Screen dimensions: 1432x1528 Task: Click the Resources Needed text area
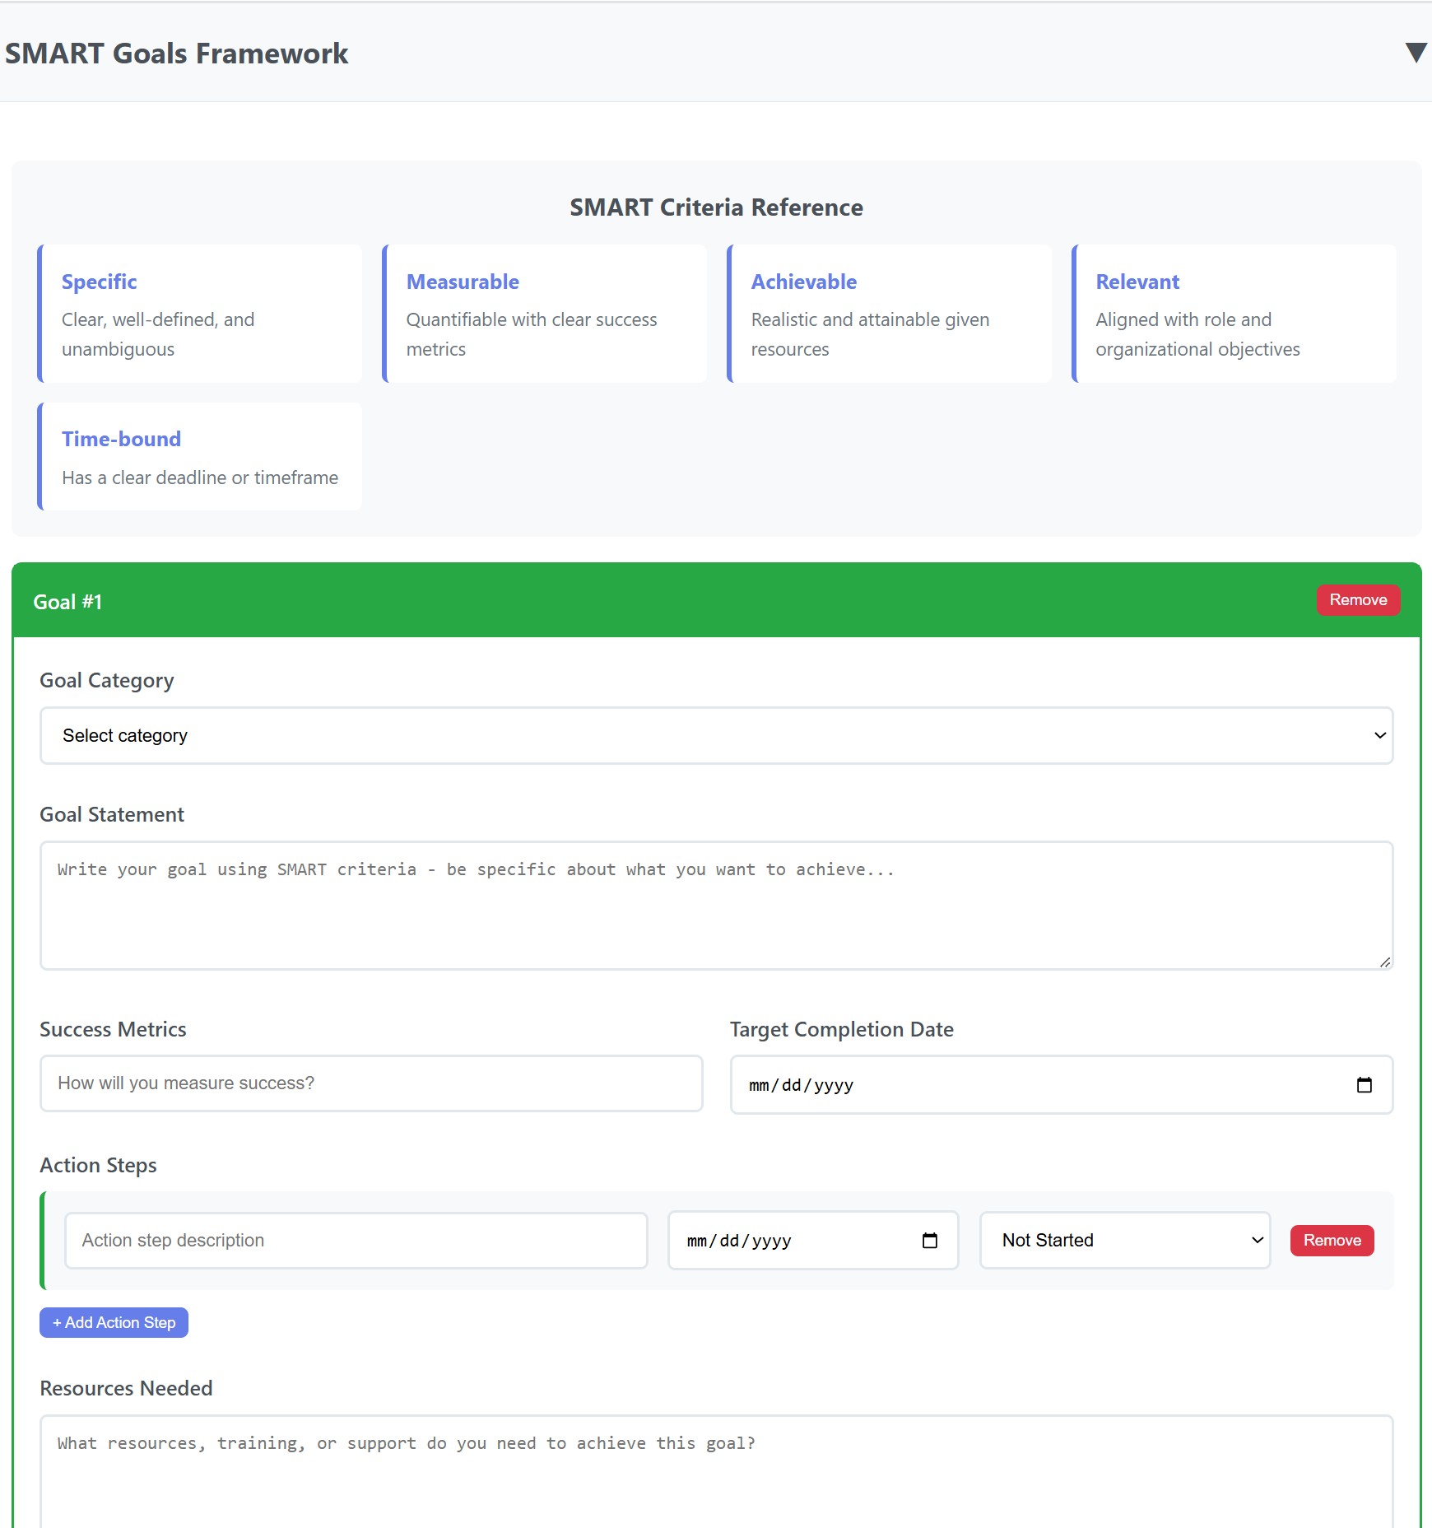click(x=716, y=1474)
